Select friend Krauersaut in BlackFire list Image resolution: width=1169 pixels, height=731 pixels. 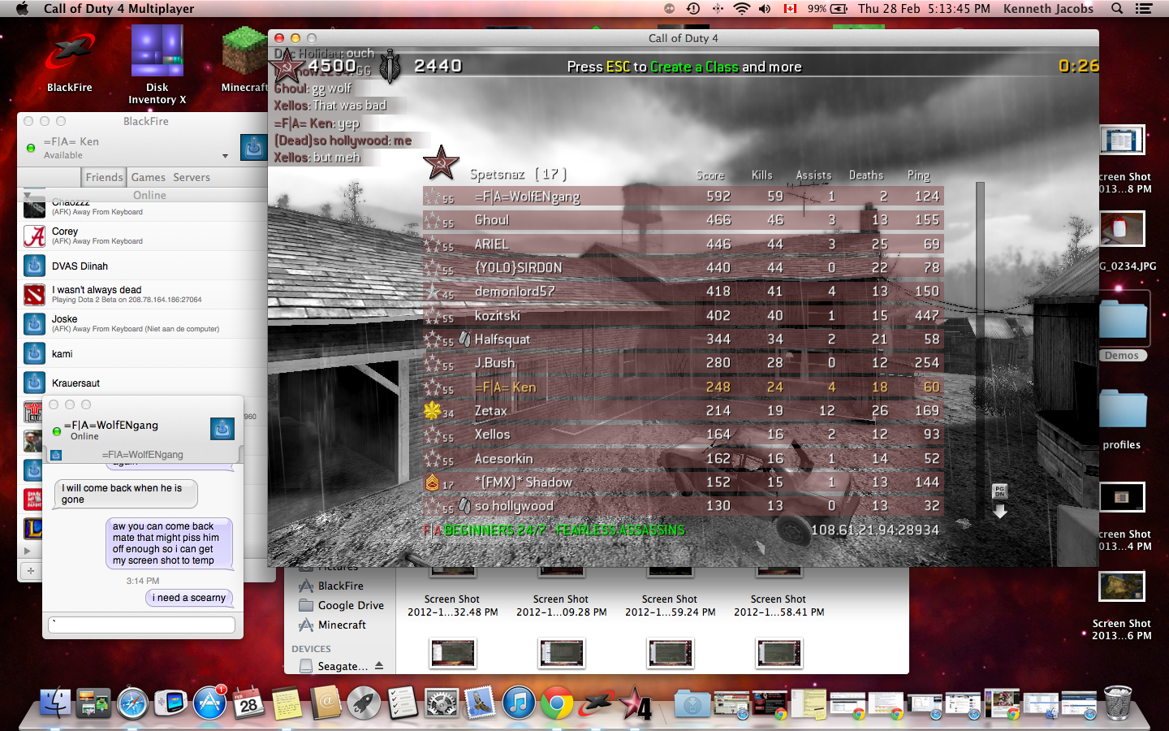(x=142, y=383)
